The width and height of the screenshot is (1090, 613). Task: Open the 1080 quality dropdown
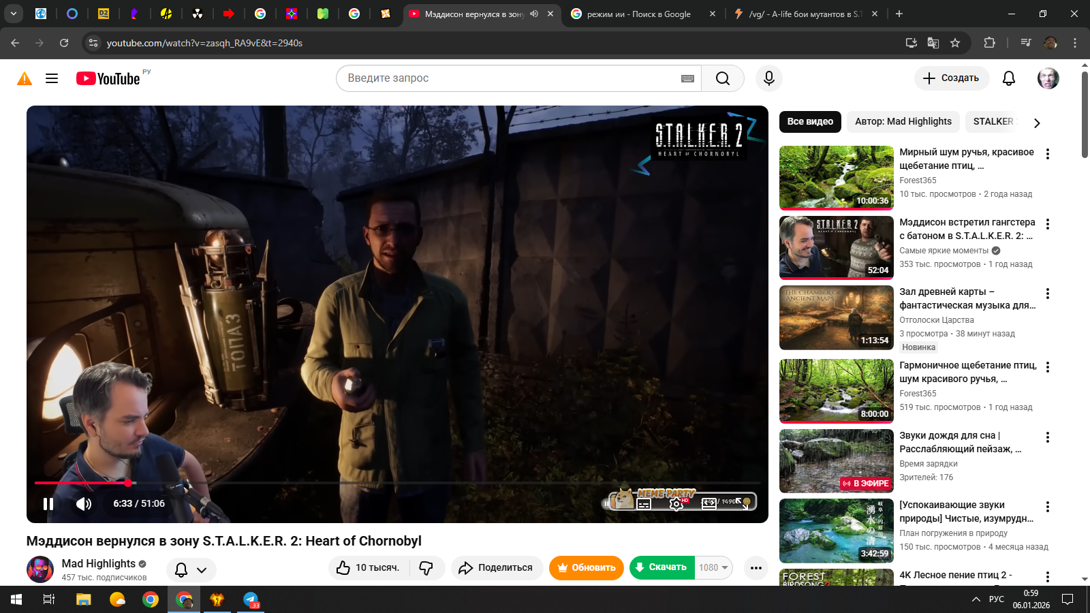pyautogui.click(x=713, y=567)
